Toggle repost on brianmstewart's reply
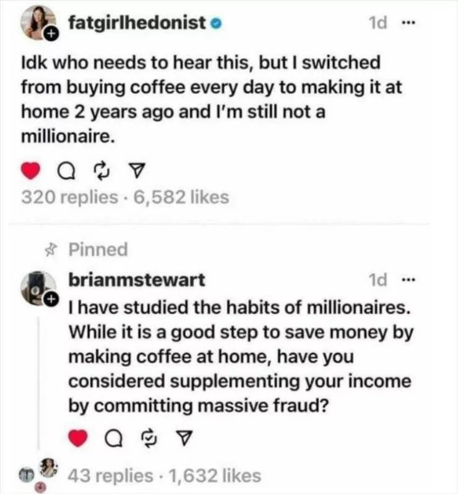 [149, 440]
